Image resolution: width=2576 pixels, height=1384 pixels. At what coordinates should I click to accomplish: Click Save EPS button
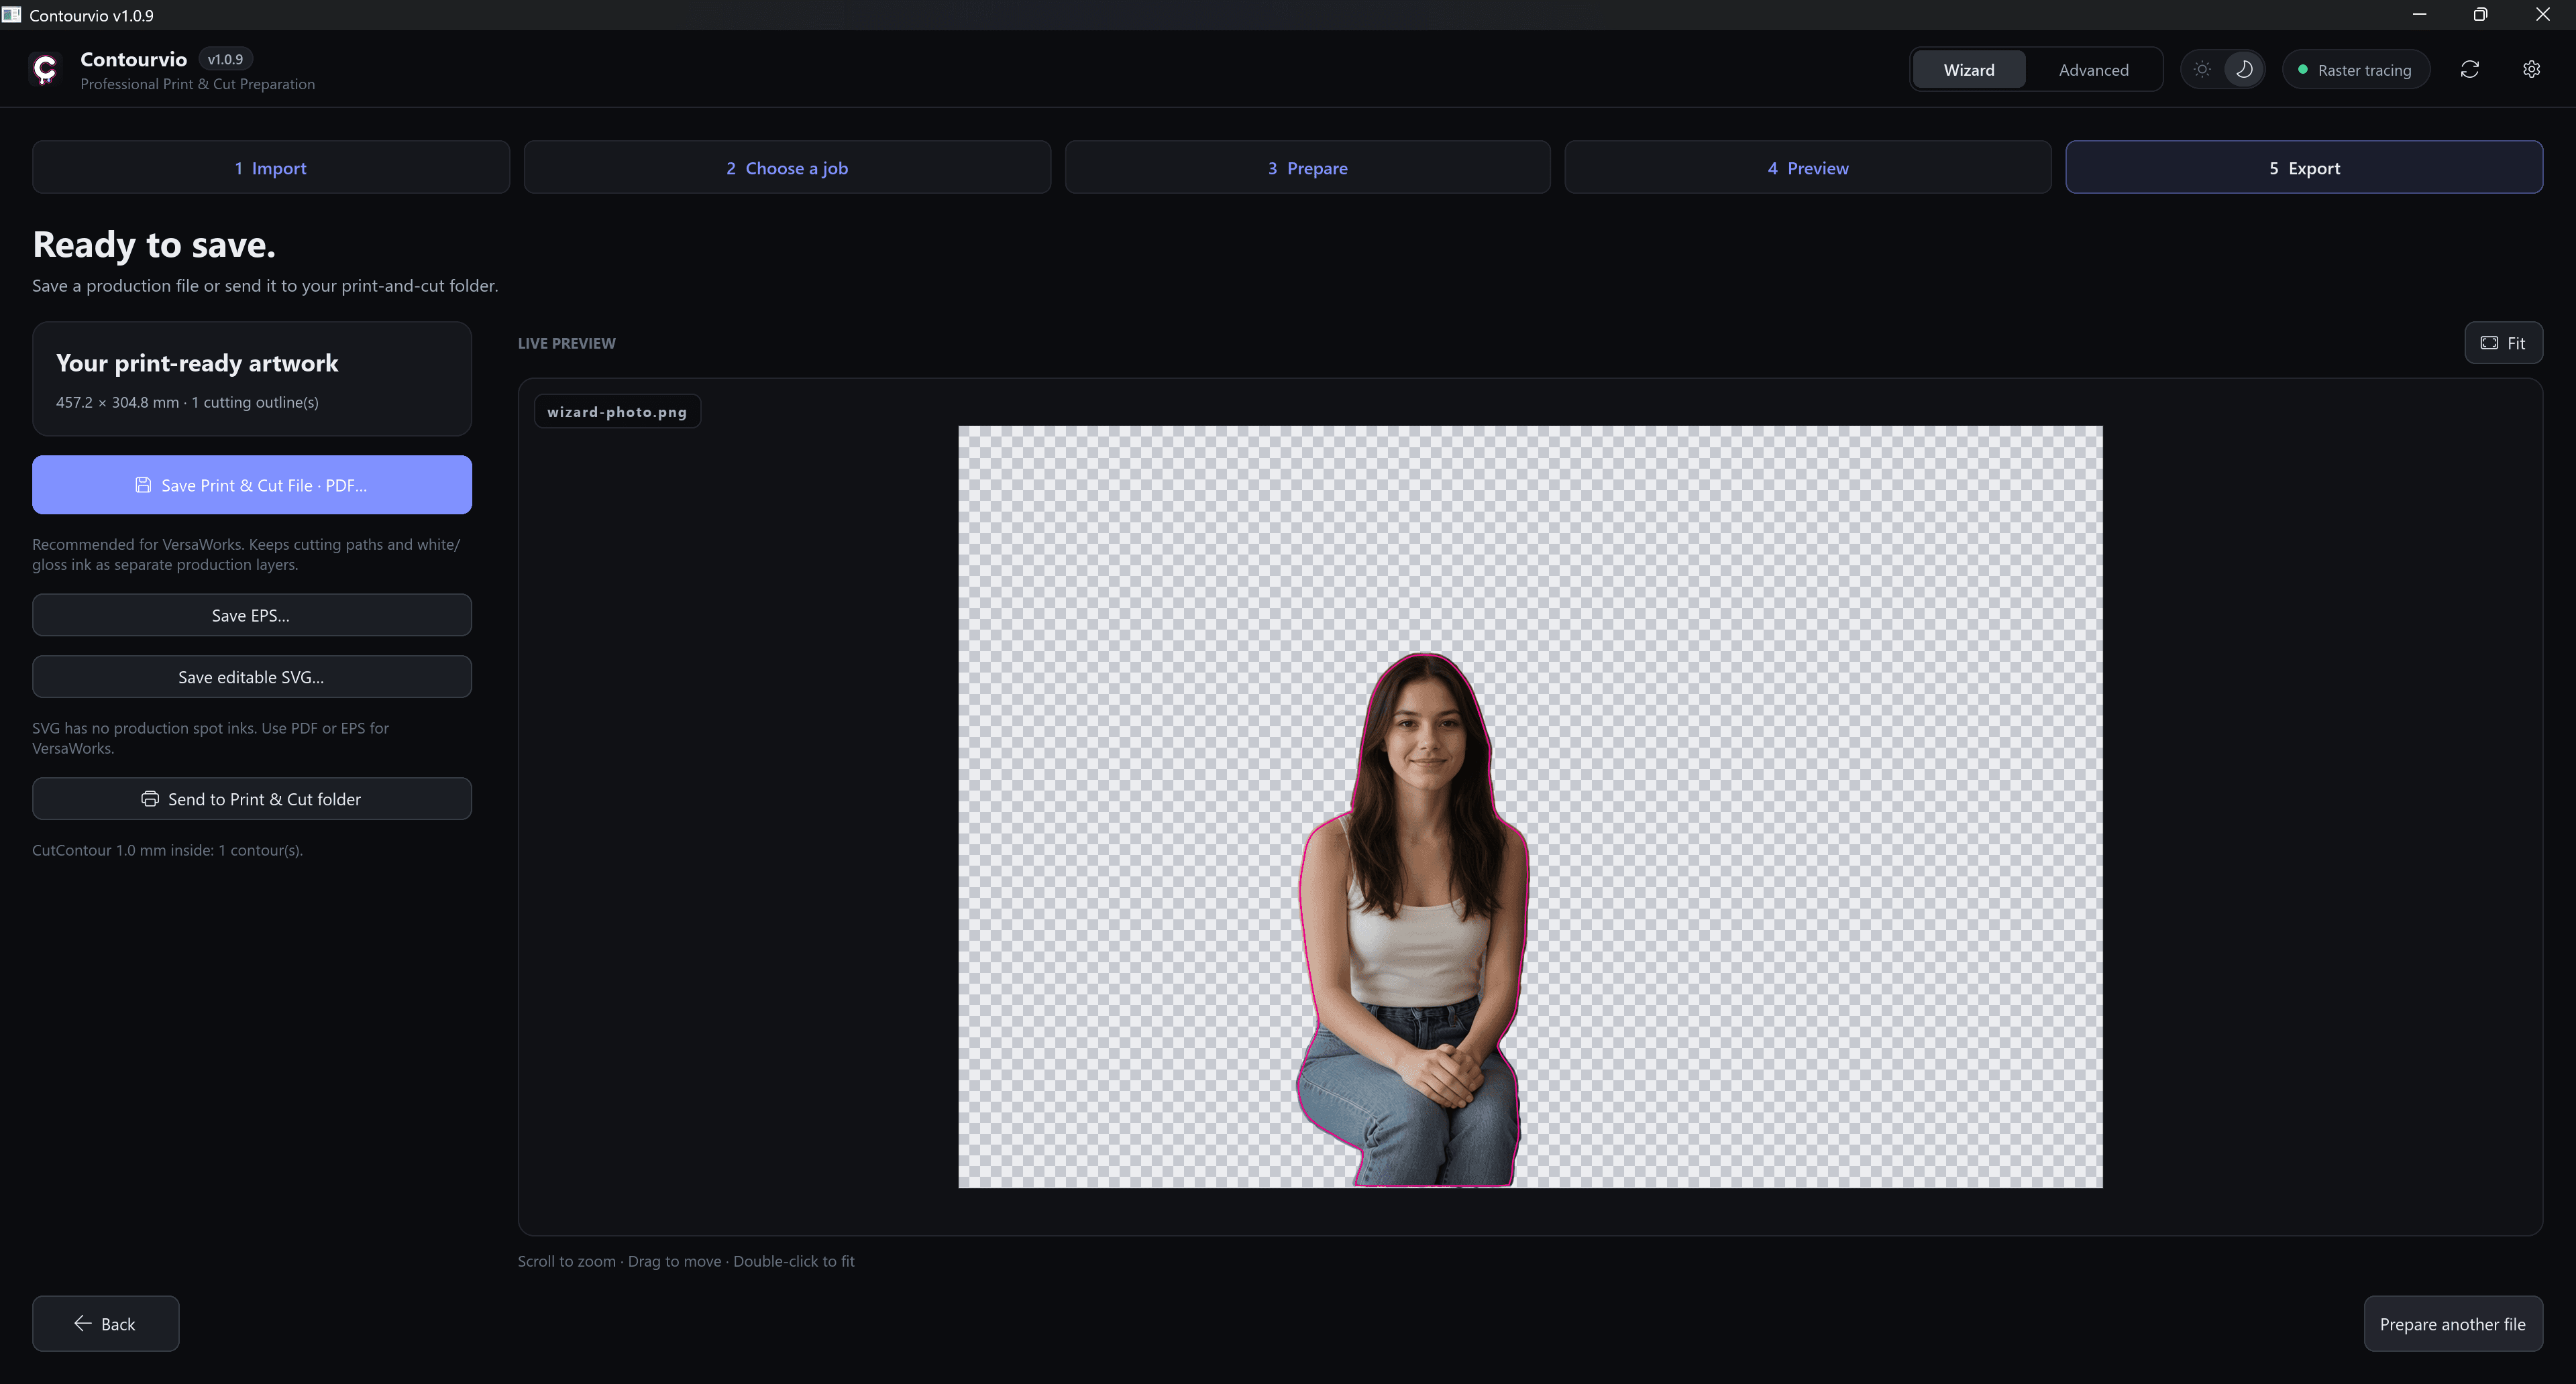pos(252,616)
